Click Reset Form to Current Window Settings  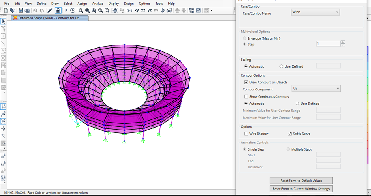[301, 189]
